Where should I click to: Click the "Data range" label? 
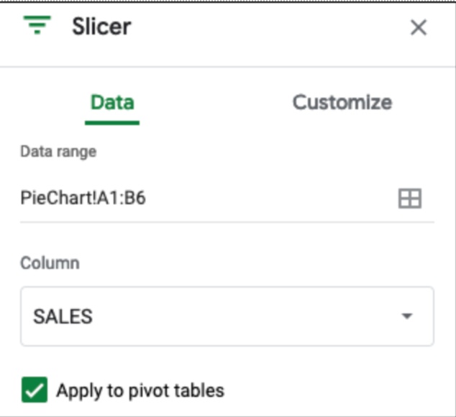(58, 152)
